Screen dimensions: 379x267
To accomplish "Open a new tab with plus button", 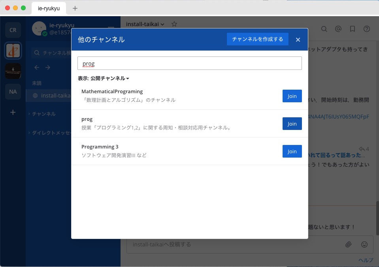I will (x=75, y=8).
